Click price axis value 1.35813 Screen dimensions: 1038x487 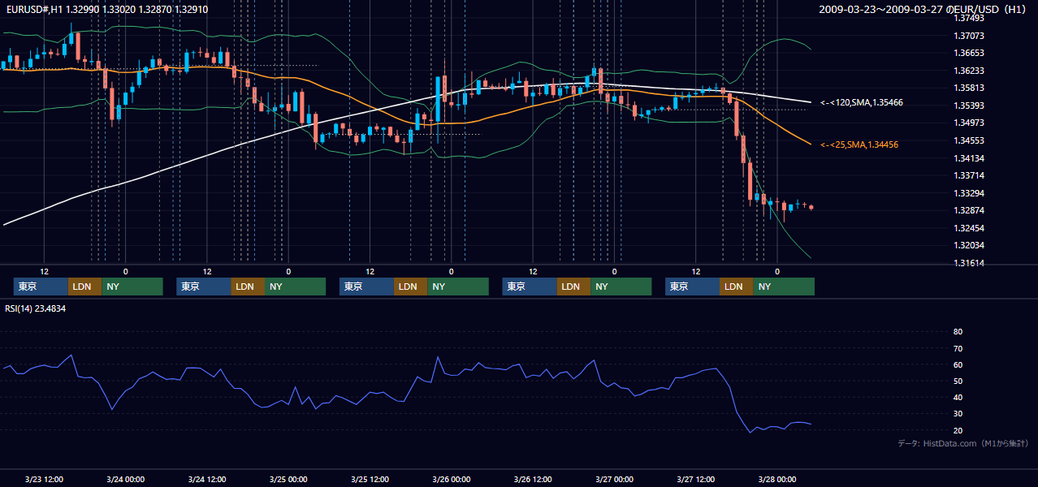968,88
